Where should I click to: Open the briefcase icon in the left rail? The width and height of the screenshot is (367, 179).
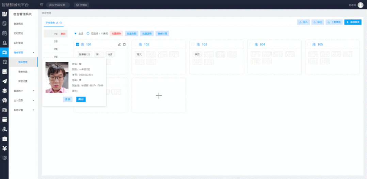tap(4, 139)
